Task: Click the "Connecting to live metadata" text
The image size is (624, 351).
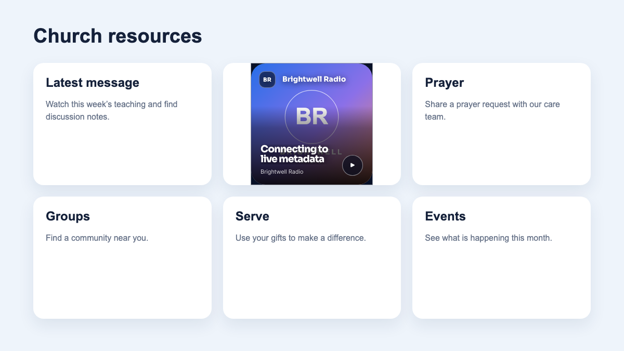Action: 294,154
